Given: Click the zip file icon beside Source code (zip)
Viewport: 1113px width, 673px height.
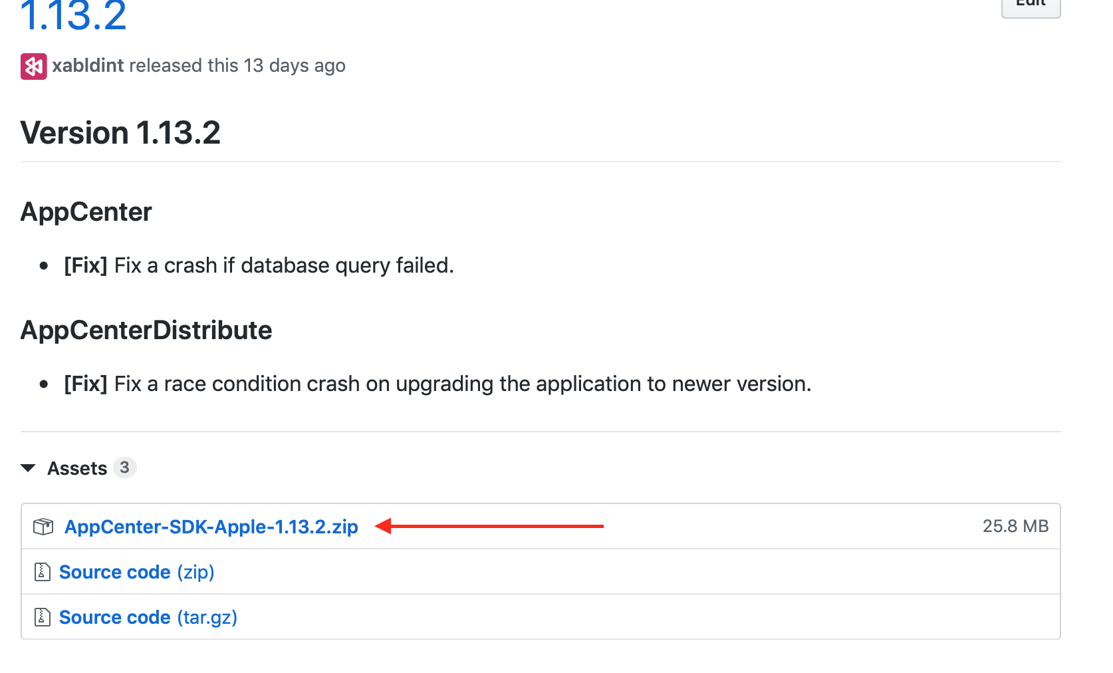Looking at the screenshot, I should (x=41, y=571).
